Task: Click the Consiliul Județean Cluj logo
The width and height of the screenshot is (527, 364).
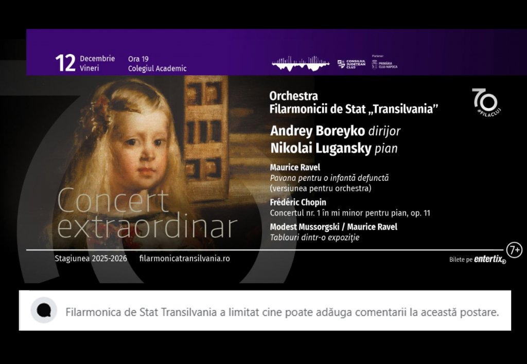Action: [350, 63]
